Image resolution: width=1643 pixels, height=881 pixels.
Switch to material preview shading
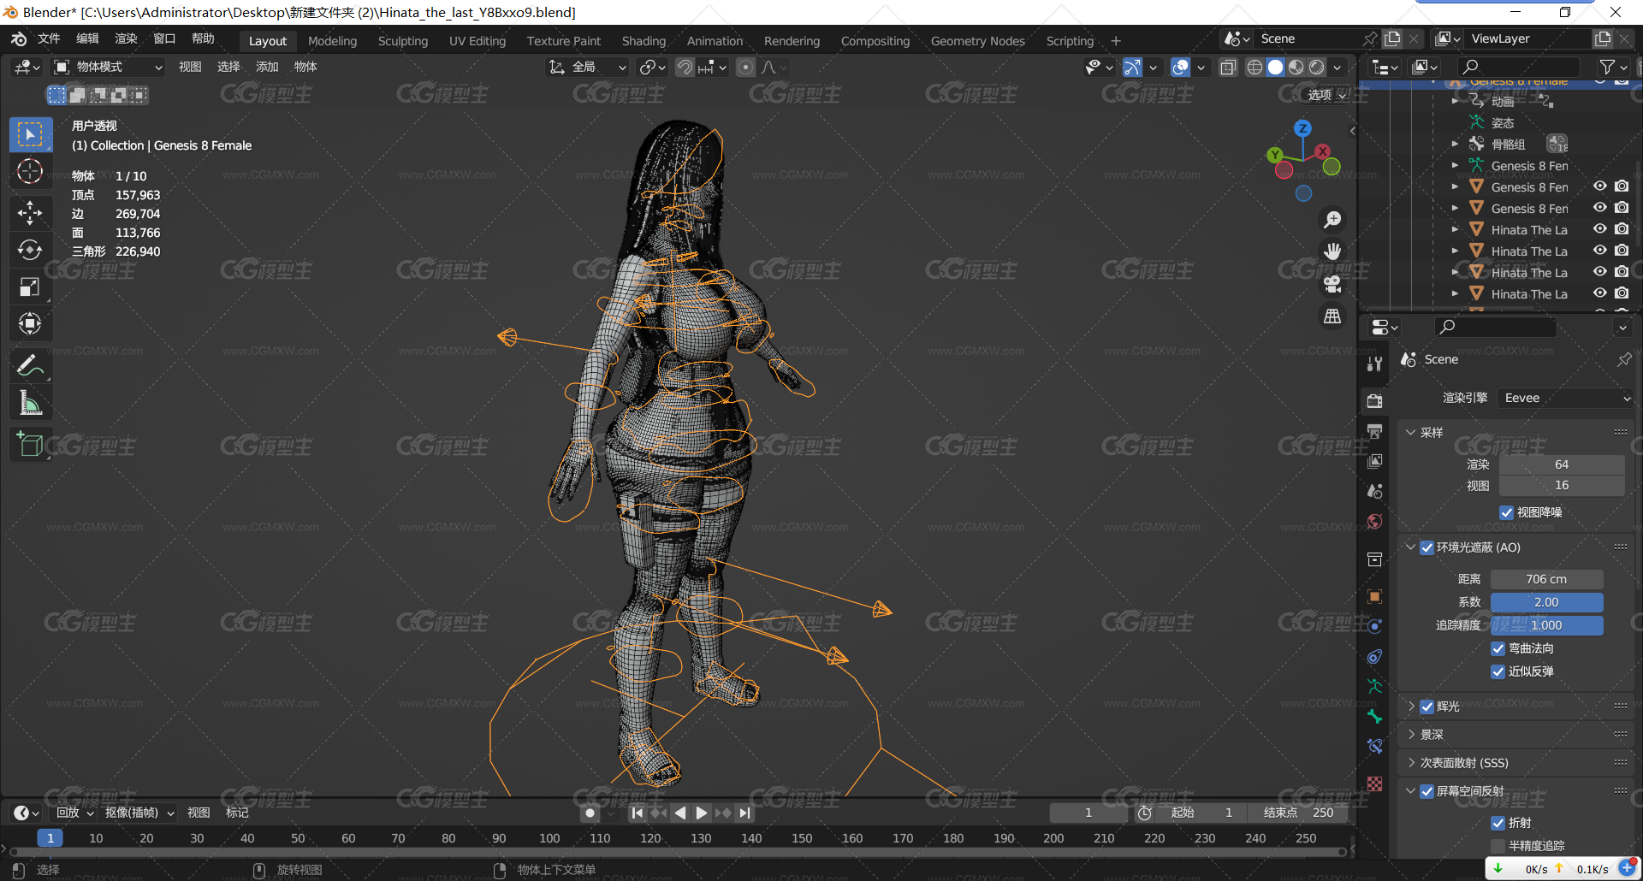tap(1296, 68)
